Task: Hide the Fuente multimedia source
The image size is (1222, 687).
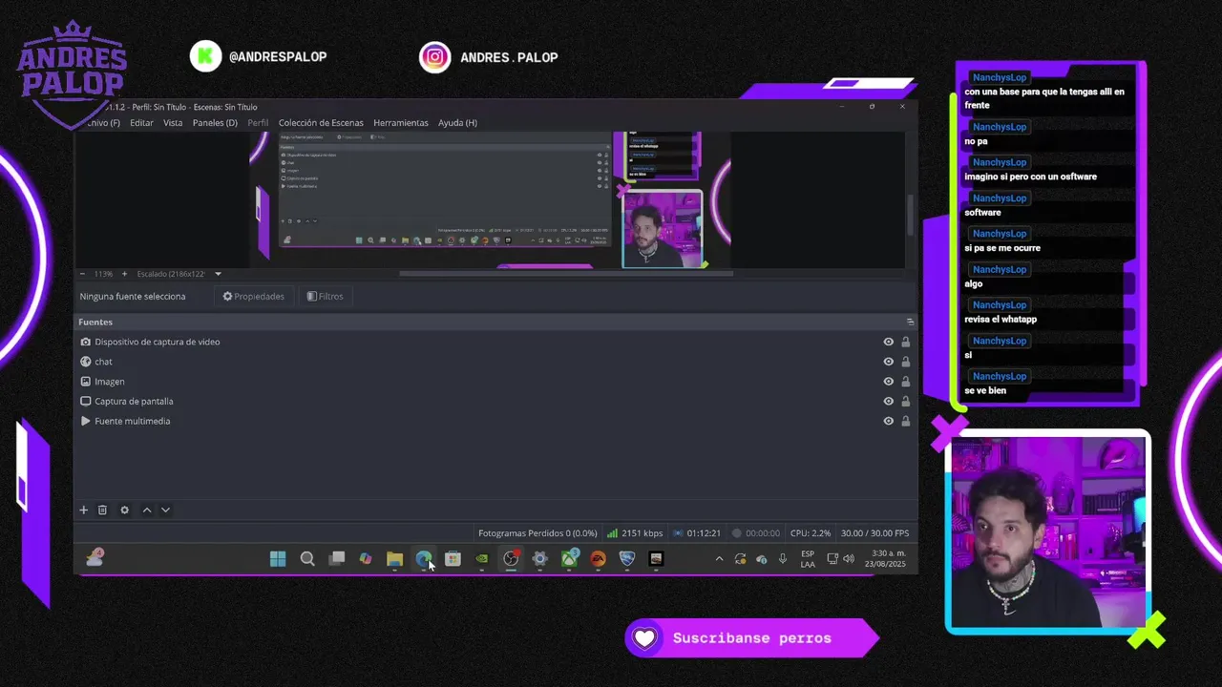Action: coord(889,421)
